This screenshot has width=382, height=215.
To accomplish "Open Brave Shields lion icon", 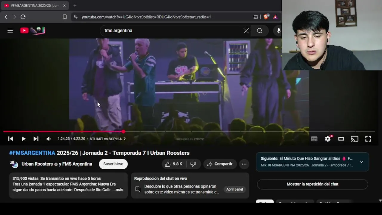I will (x=266, y=17).
